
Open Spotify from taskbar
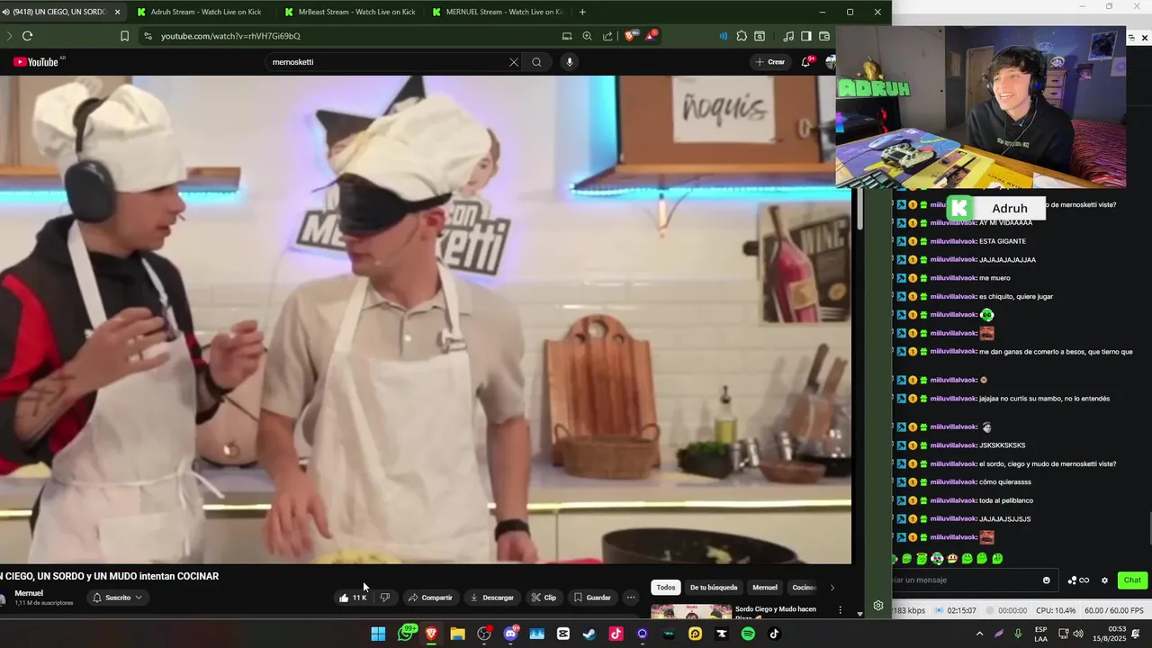click(x=748, y=634)
